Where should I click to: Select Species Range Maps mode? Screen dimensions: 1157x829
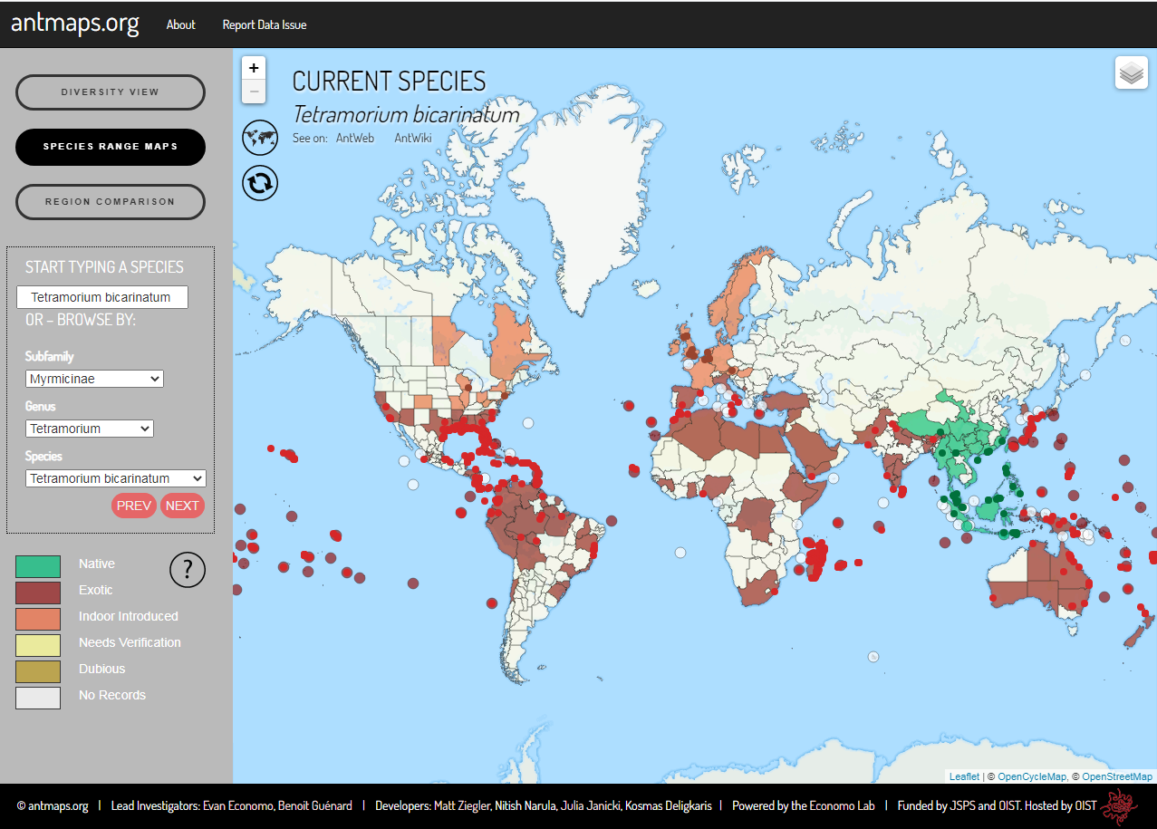click(x=111, y=147)
